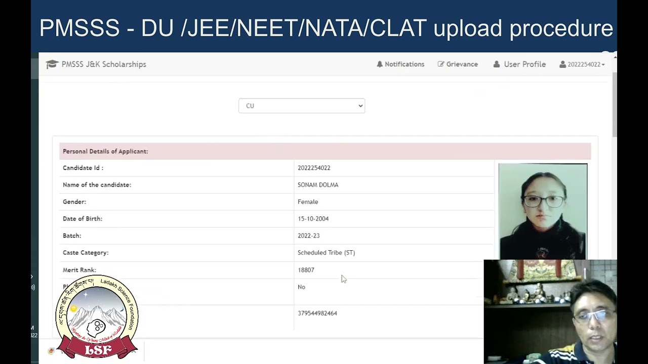Click the Notifications bell icon

coord(380,64)
